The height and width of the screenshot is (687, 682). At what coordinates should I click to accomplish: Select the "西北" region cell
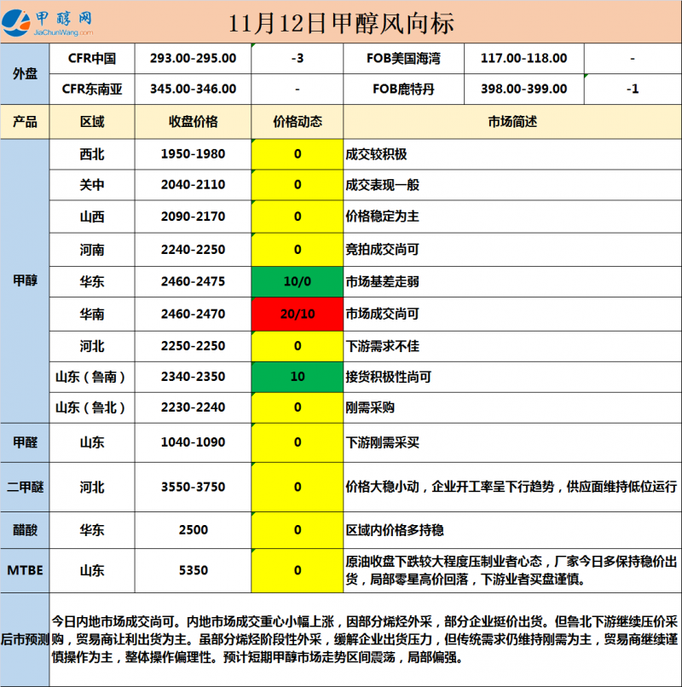pos(92,154)
